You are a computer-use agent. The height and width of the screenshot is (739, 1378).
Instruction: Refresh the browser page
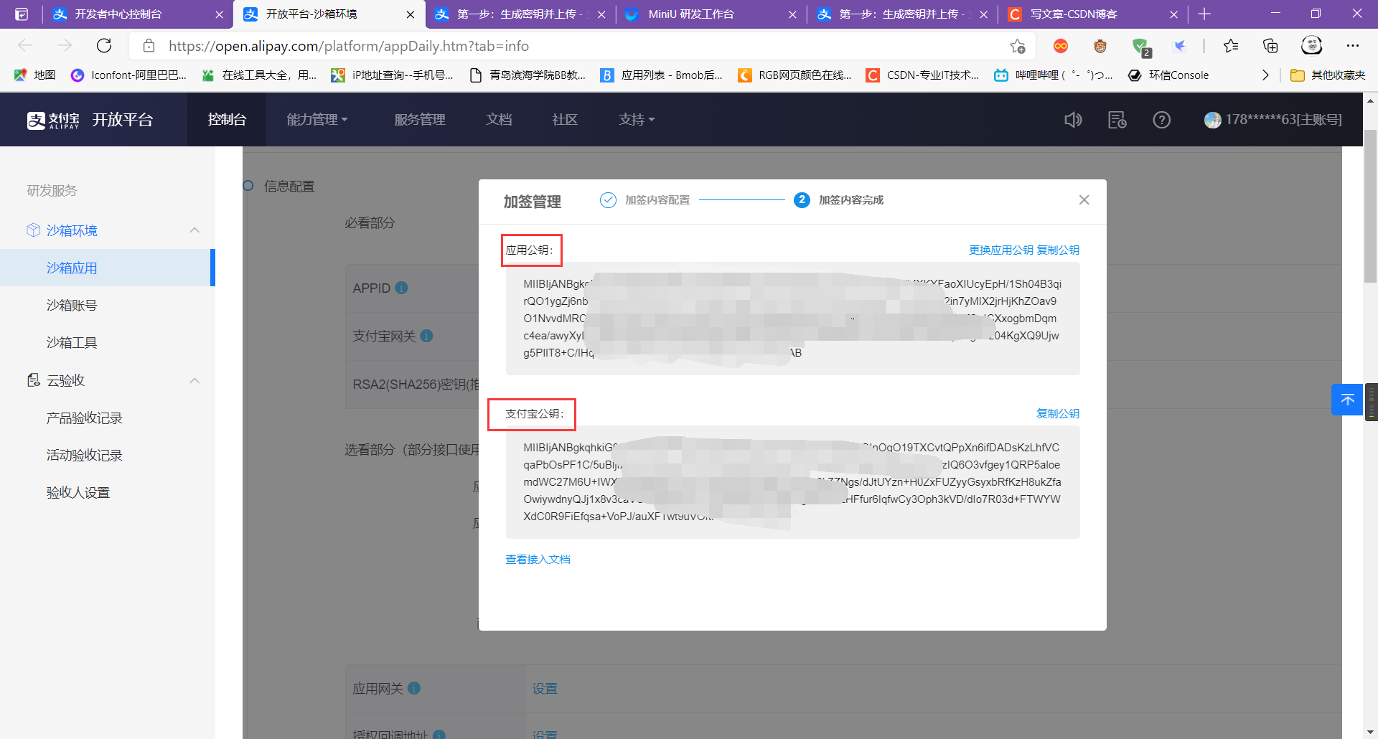(104, 46)
